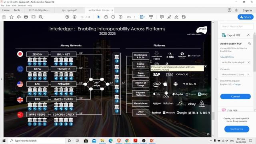Image resolution: width=256 pixels, height=144 pixels.
Task: Switch to the Tools tab
Action: (17, 10)
